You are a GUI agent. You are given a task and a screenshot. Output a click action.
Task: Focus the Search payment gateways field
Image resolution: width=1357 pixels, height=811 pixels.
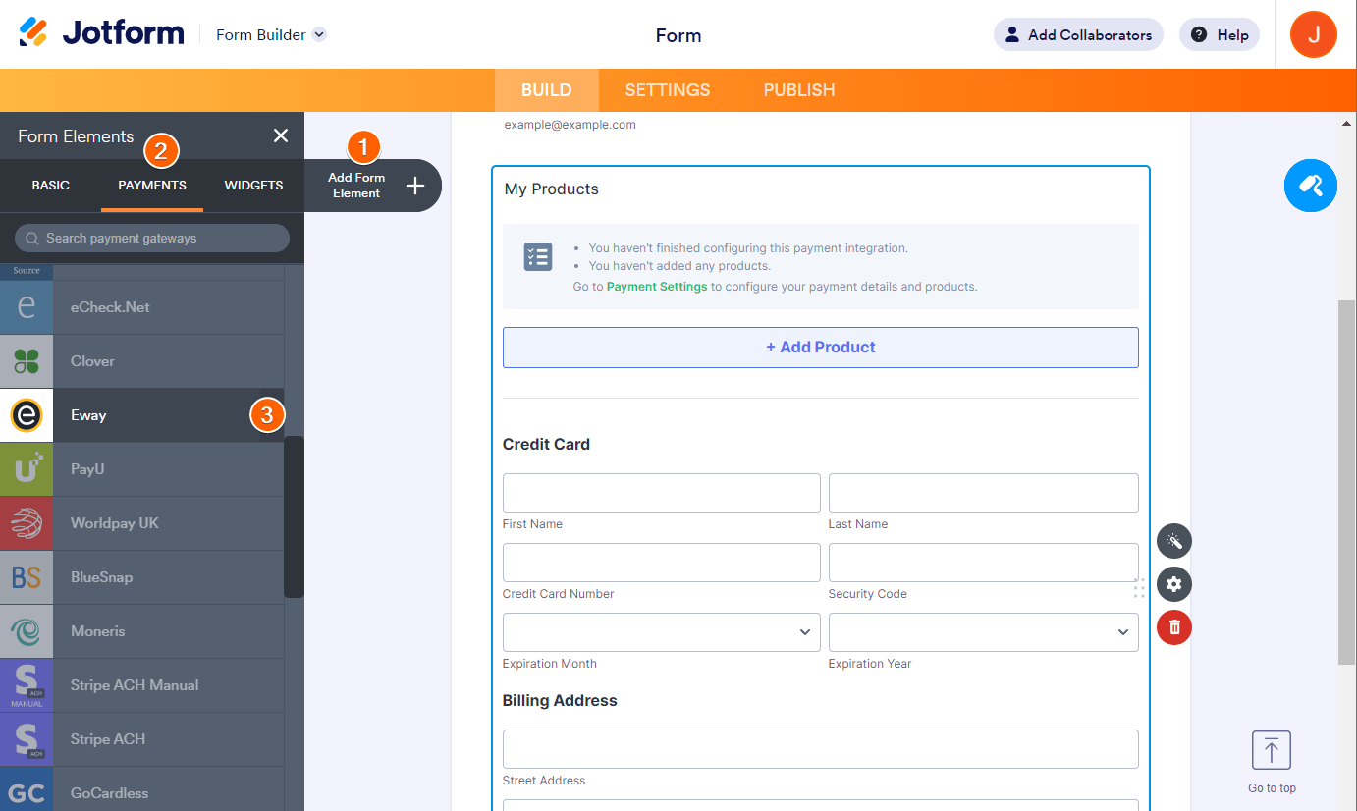(152, 238)
